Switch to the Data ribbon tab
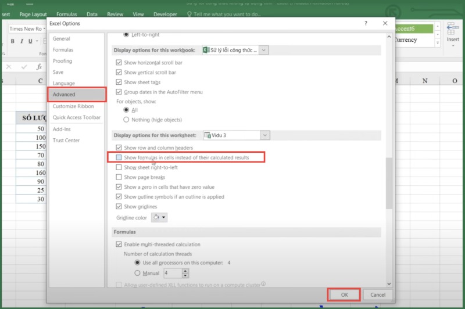The height and width of the screenshot is (309, 465). pyautogui.click(x=92, y=14)
